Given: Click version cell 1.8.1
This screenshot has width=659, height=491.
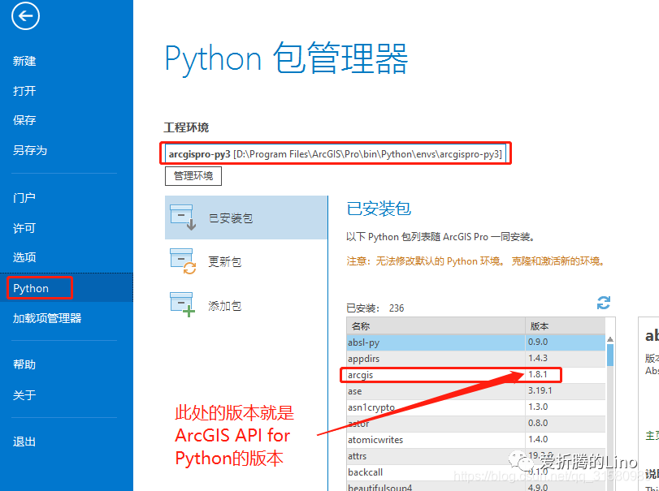Looking at the screenshot, I should tap(566, 375).
